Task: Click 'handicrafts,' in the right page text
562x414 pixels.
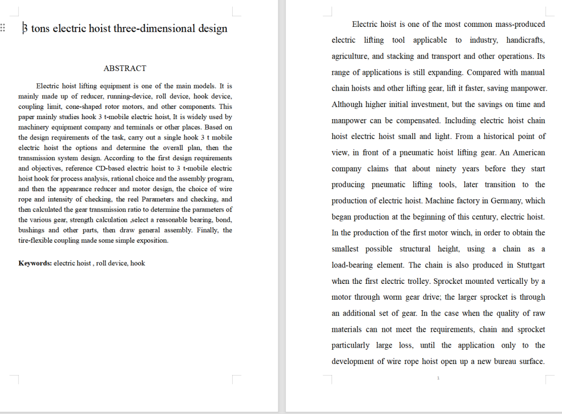Action: click(x=525, y=40)
